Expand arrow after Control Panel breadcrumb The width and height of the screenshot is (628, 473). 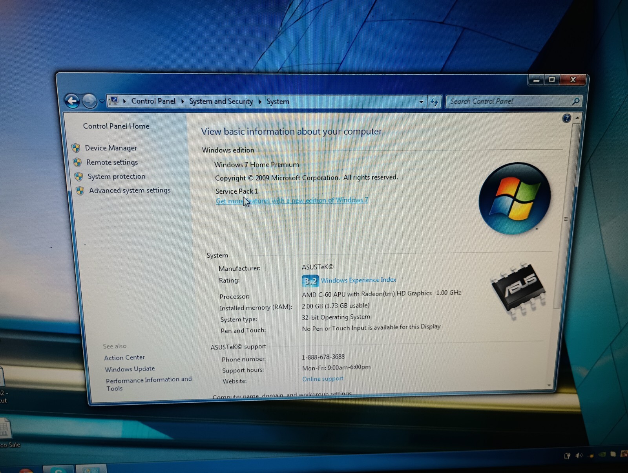pyautogui.click(x=183, y=101)
